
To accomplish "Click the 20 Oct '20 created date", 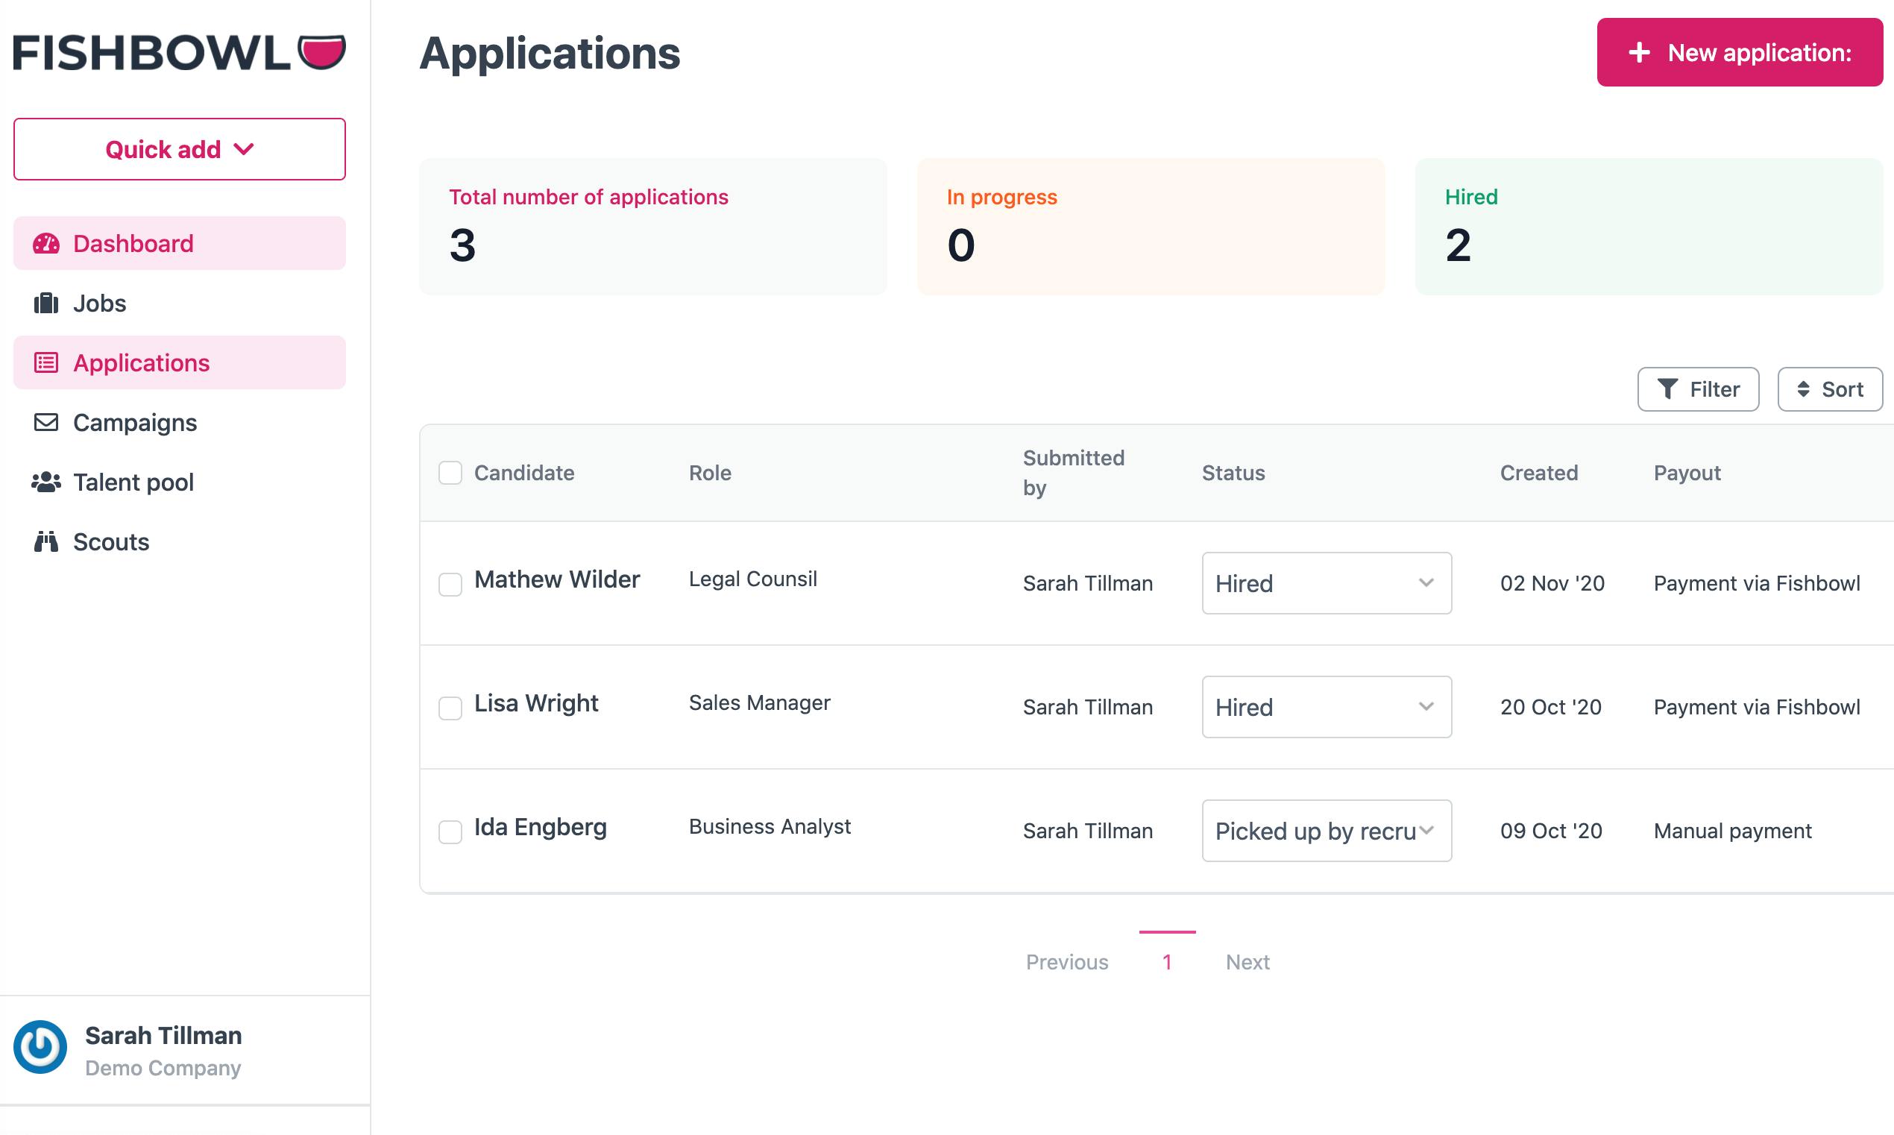I will point(1551,708).
